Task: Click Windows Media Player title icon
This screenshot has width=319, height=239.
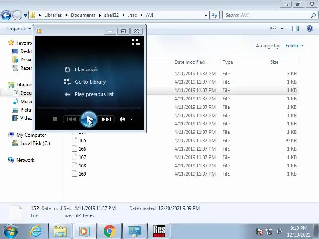Action: 39,31
